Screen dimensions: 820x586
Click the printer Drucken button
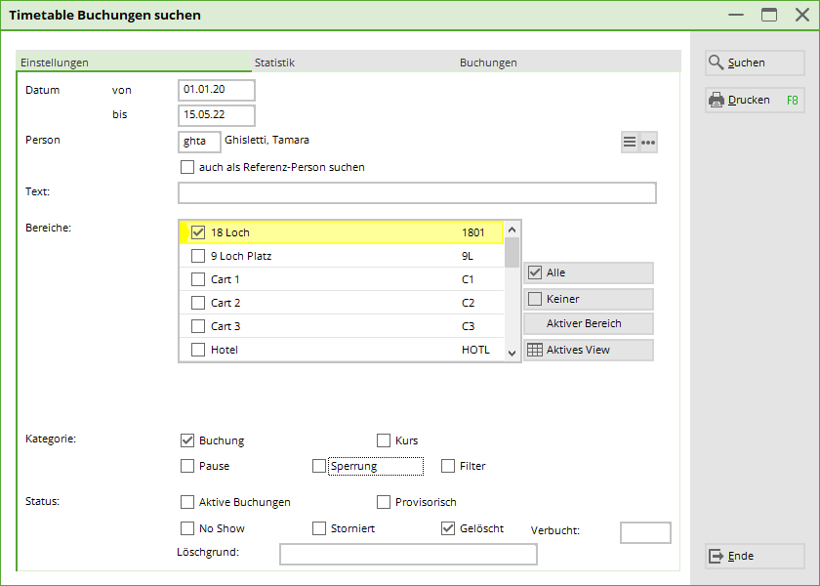755,100
